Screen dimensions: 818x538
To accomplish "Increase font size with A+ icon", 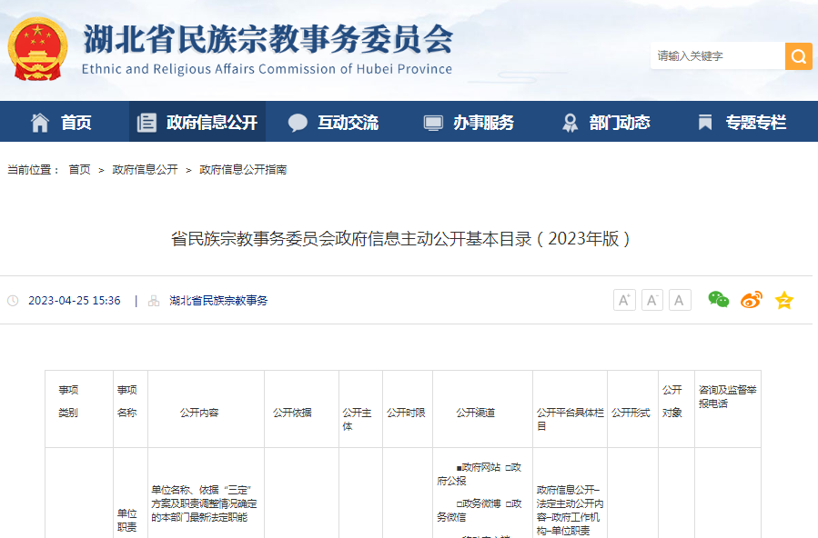I will click(624, 300).
